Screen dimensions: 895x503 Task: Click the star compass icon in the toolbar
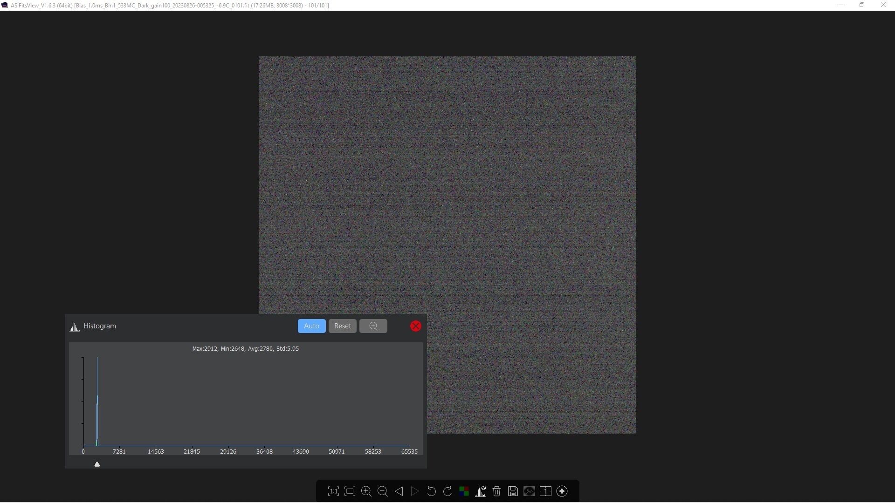point(562,491)
